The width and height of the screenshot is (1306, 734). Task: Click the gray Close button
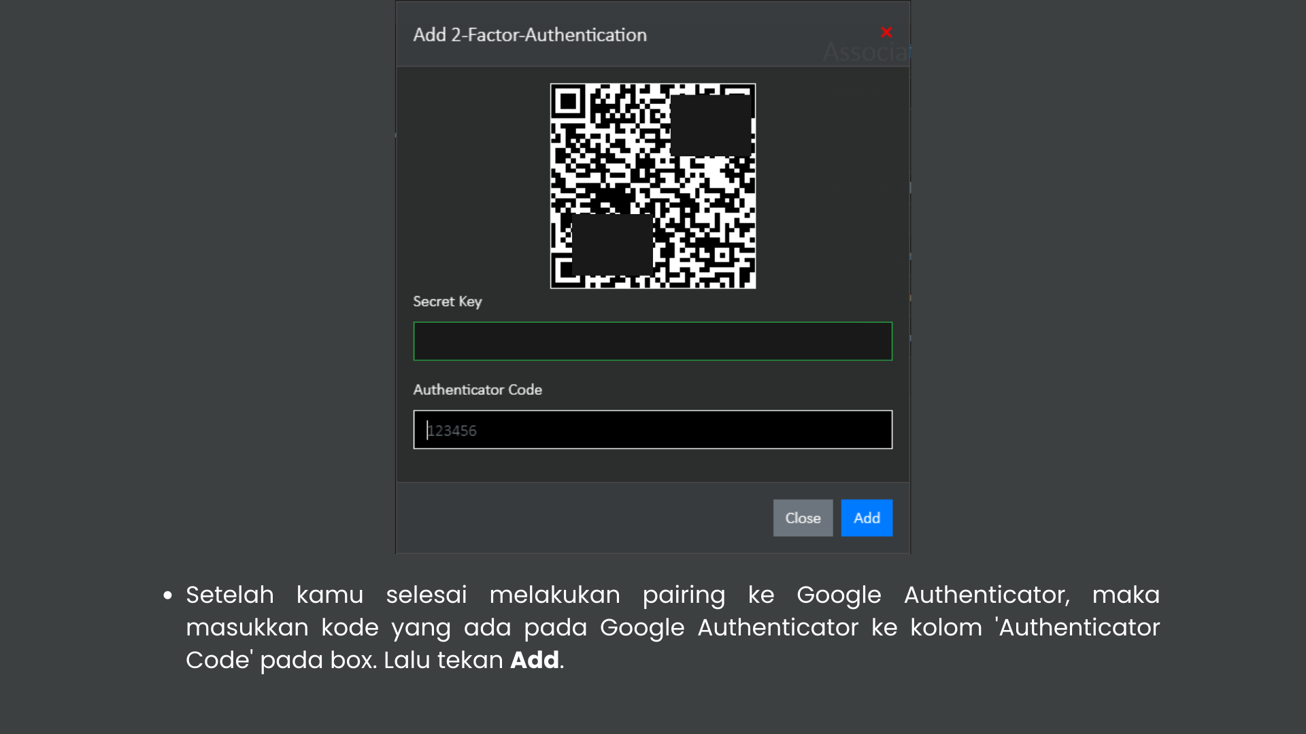[x=803, y=518]
